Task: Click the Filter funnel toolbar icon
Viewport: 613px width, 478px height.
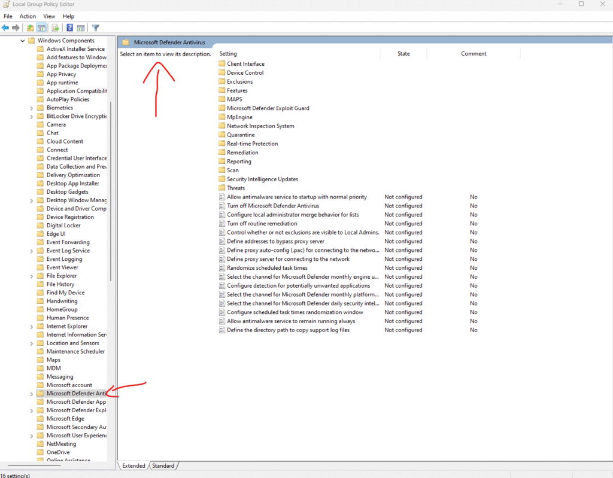Action: 95,28
